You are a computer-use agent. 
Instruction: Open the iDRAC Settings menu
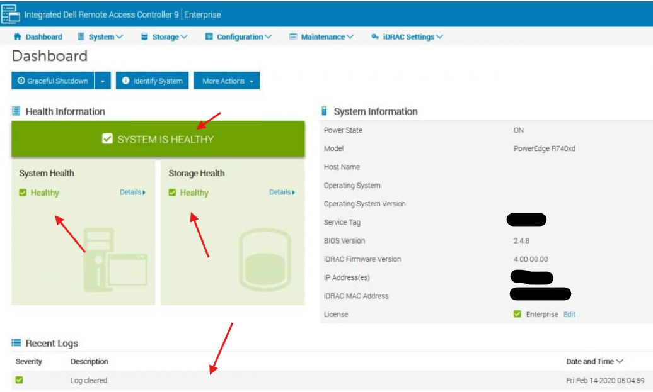(406, 36)
